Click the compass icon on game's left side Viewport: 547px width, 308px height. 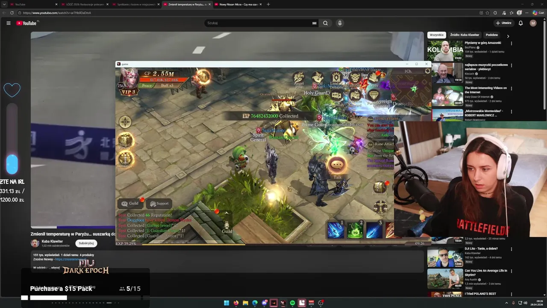pos(125,122)
